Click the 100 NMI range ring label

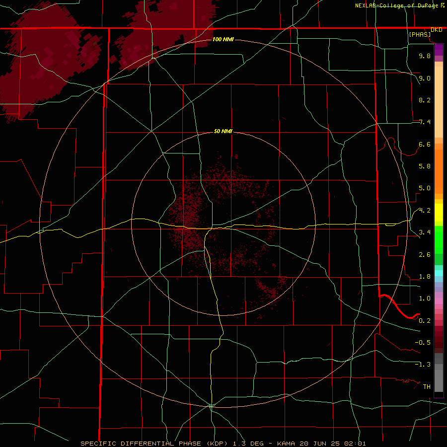223,39
